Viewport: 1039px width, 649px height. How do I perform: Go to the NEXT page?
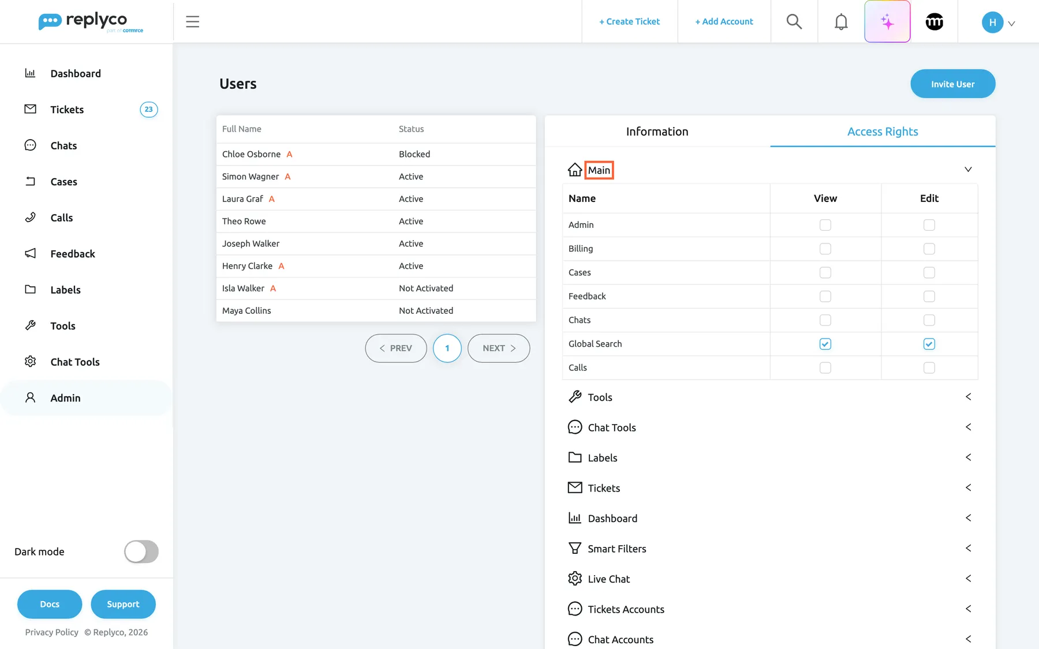499,348
